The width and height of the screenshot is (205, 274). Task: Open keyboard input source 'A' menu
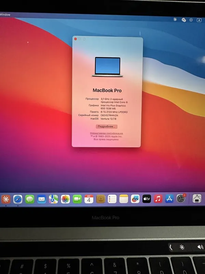click(199, 20)
